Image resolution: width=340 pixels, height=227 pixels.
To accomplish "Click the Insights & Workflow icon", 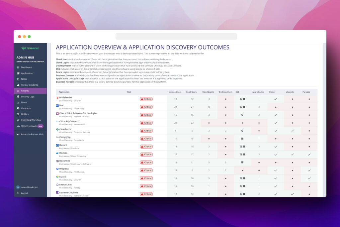I will coord(18,120).
